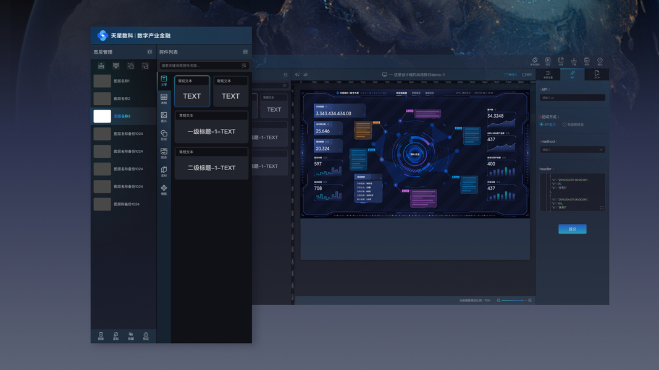Open the 参数设置 settings tab
659x370 pixels.
click(548, 74)
